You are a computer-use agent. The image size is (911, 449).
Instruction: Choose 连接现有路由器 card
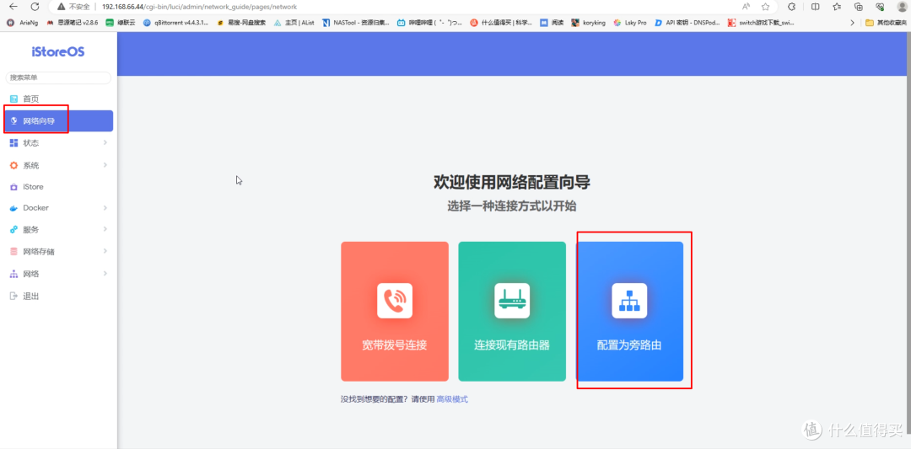tap(512, 312)
